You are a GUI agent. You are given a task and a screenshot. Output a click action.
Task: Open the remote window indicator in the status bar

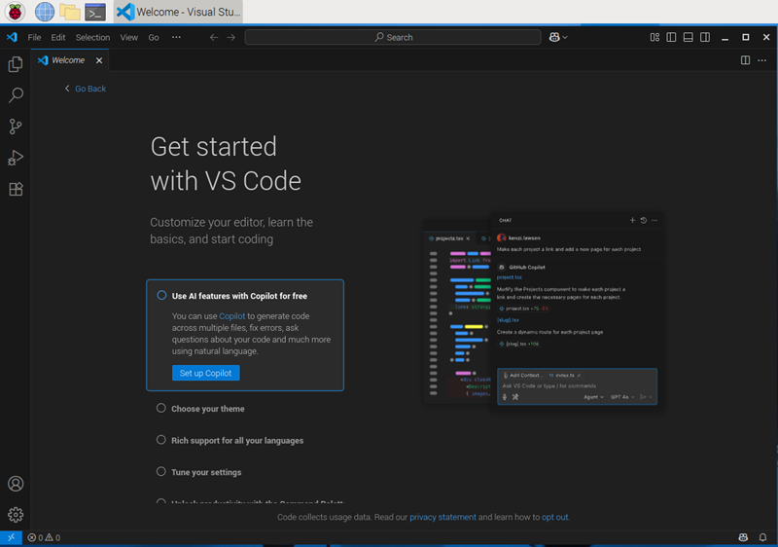(x=11, y=537)
